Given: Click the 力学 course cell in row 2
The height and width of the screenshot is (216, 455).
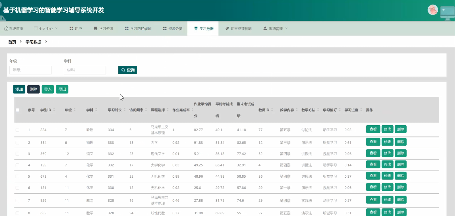Looking at the screenshot, I should click(154, 143).
